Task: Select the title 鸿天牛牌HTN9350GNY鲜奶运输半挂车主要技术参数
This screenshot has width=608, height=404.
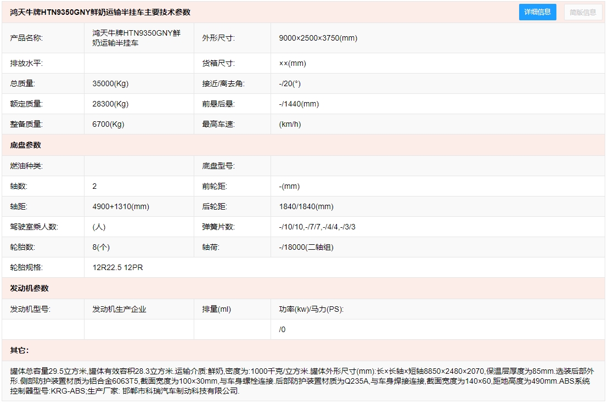Action: [100, 13]
